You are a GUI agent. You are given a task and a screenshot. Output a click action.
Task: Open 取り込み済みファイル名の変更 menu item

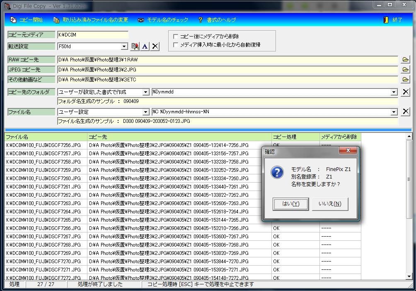coord(91,20)
